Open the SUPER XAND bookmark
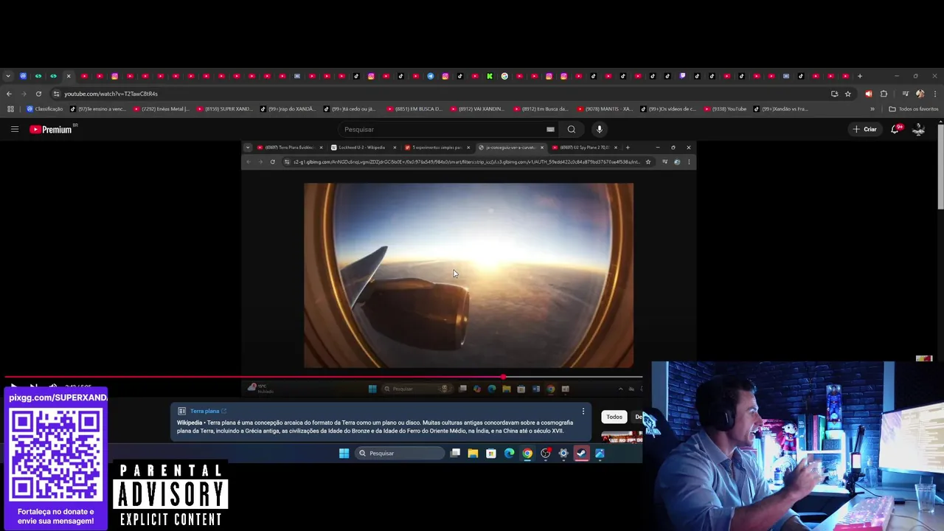The height and width of the screenshot is (531, 944). click(x=224, y=109)
